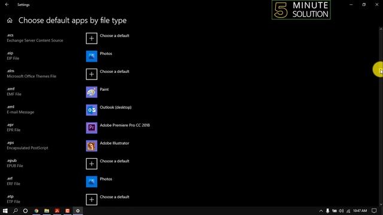Open network status tray icon
The width and height of the screenshot is (383, 215).
[x=348, y=211]
